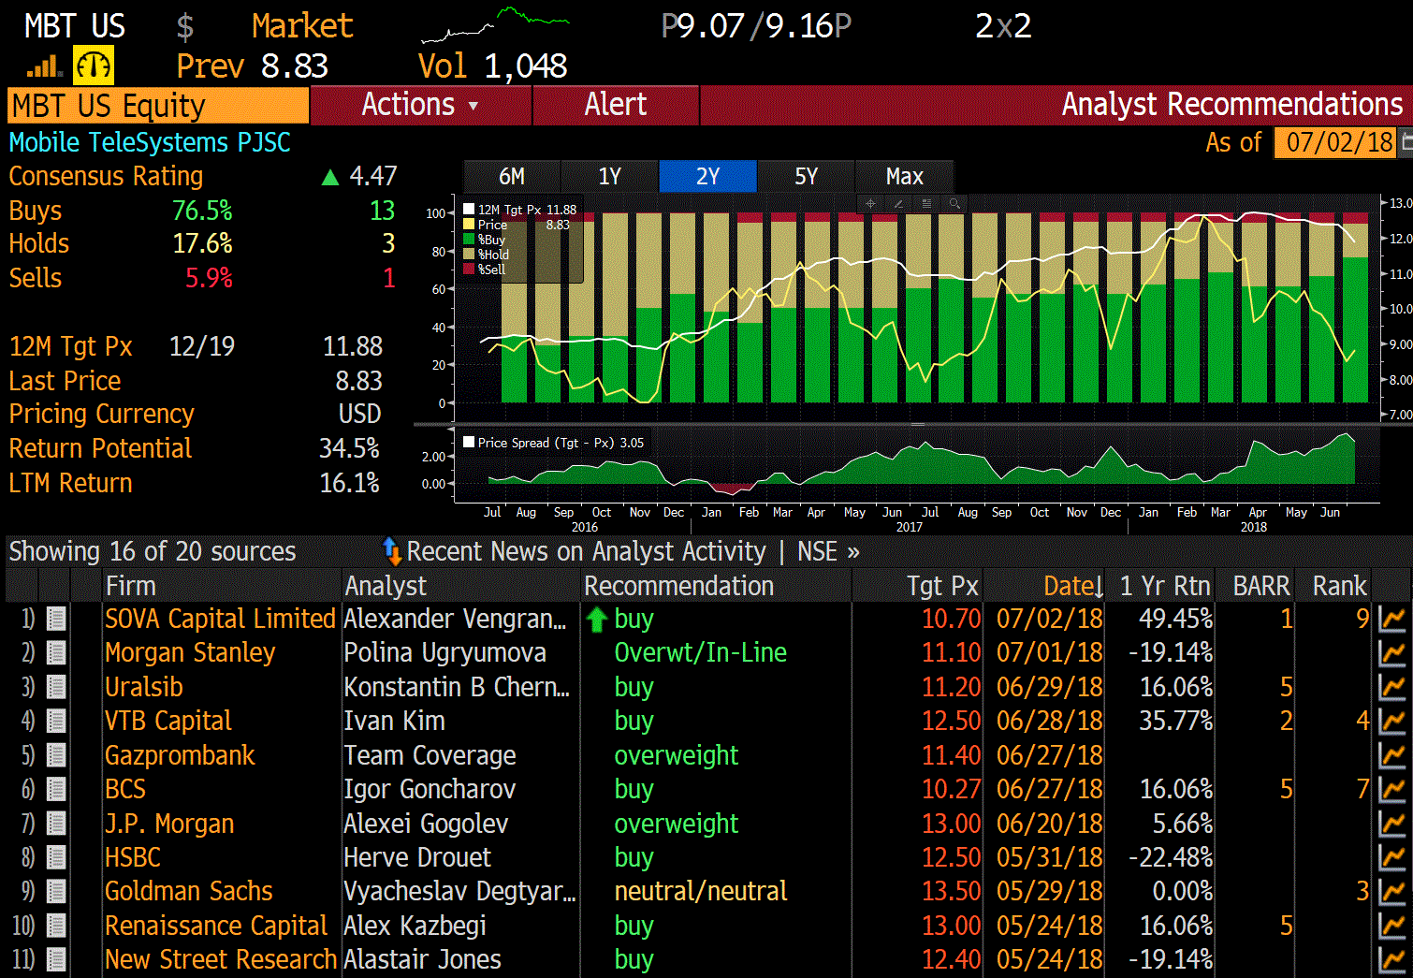
Task: Click chart icon at end of Uralsib row
Action: click(x=1392, y=688)
